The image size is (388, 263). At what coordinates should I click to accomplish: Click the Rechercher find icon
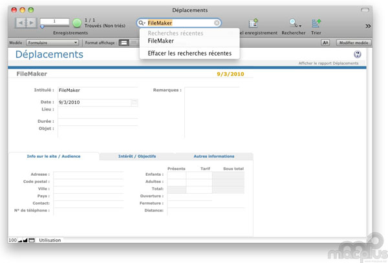coord(293,23)
